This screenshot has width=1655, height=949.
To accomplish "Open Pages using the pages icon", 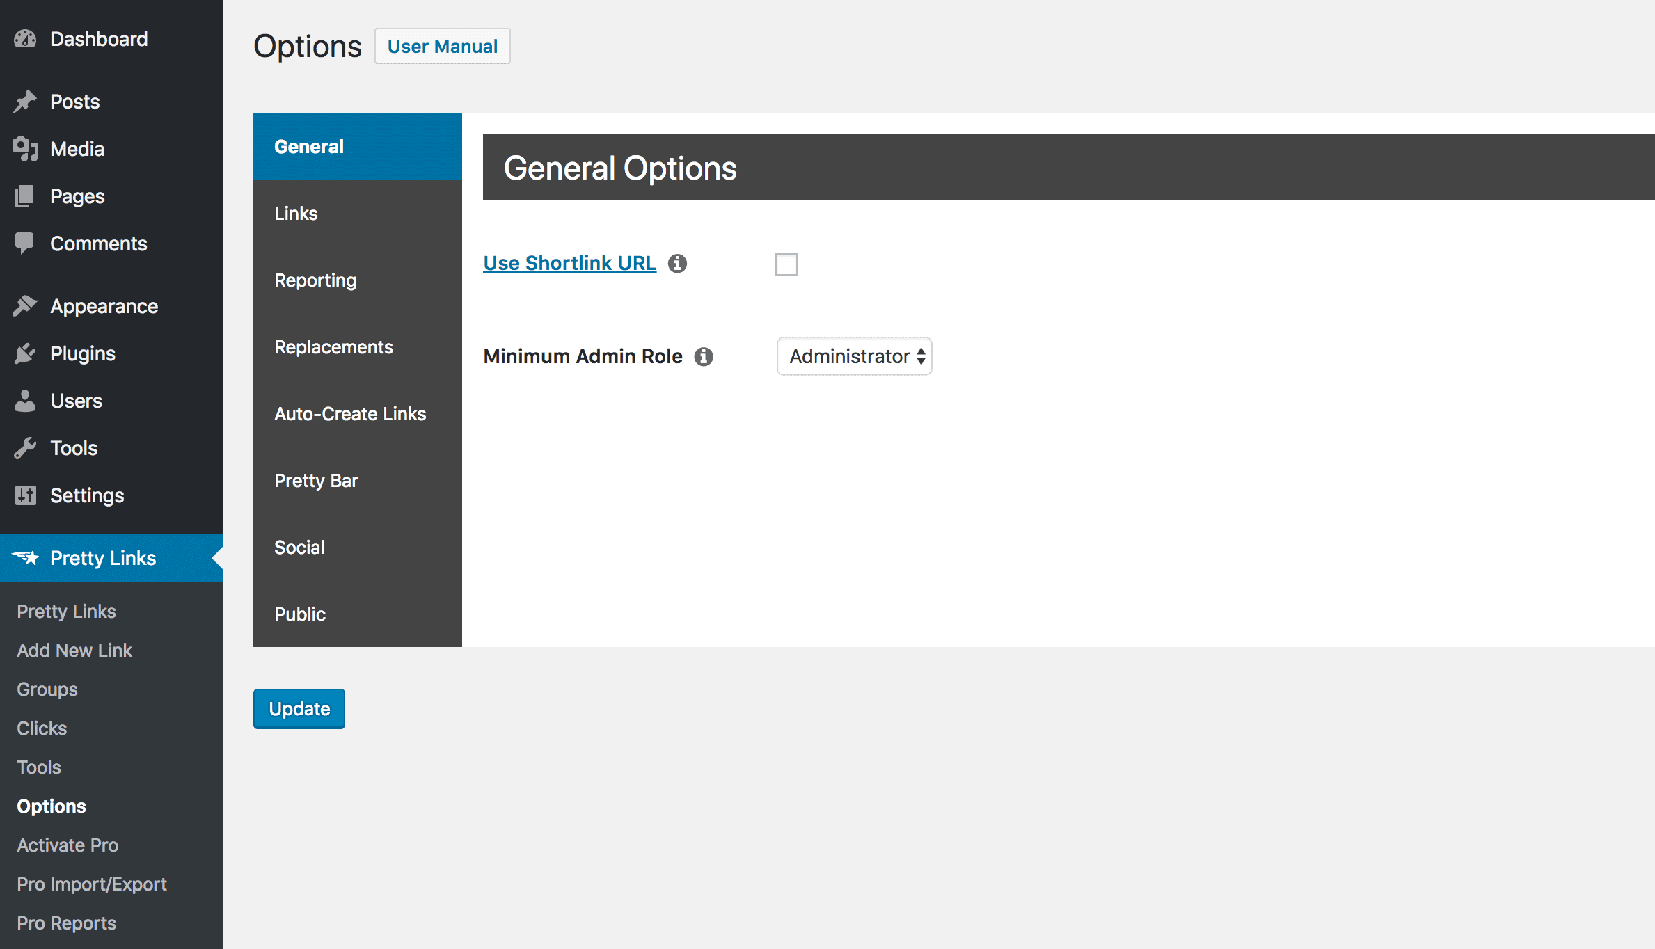I will 26,196.
